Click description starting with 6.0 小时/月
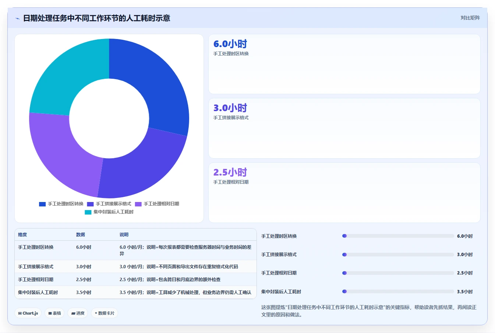 pos(185,251)
